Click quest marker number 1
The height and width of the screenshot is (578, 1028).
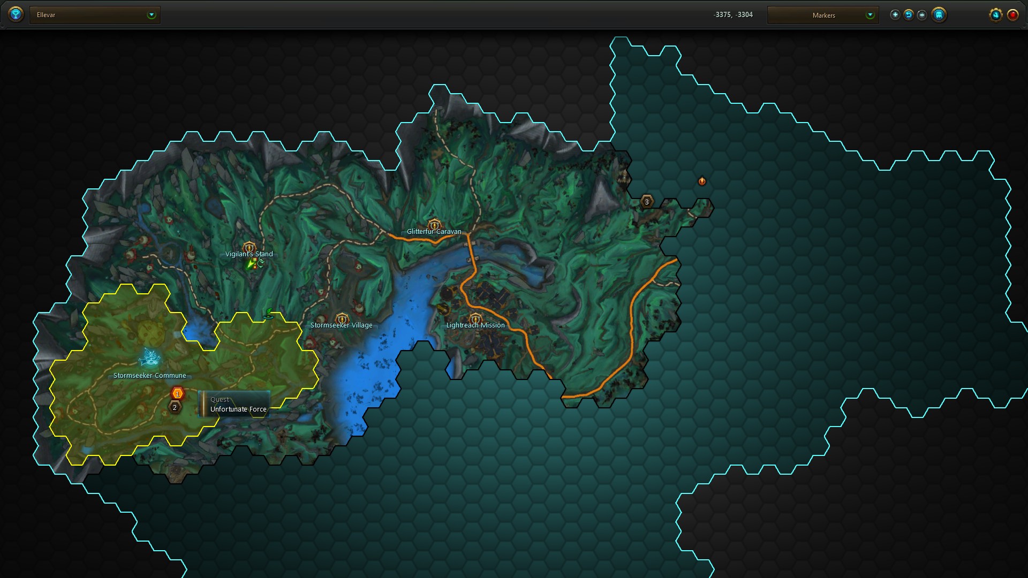click(x=177, y=394)
